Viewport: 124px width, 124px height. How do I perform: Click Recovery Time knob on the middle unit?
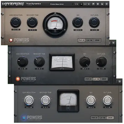(39, 62)
